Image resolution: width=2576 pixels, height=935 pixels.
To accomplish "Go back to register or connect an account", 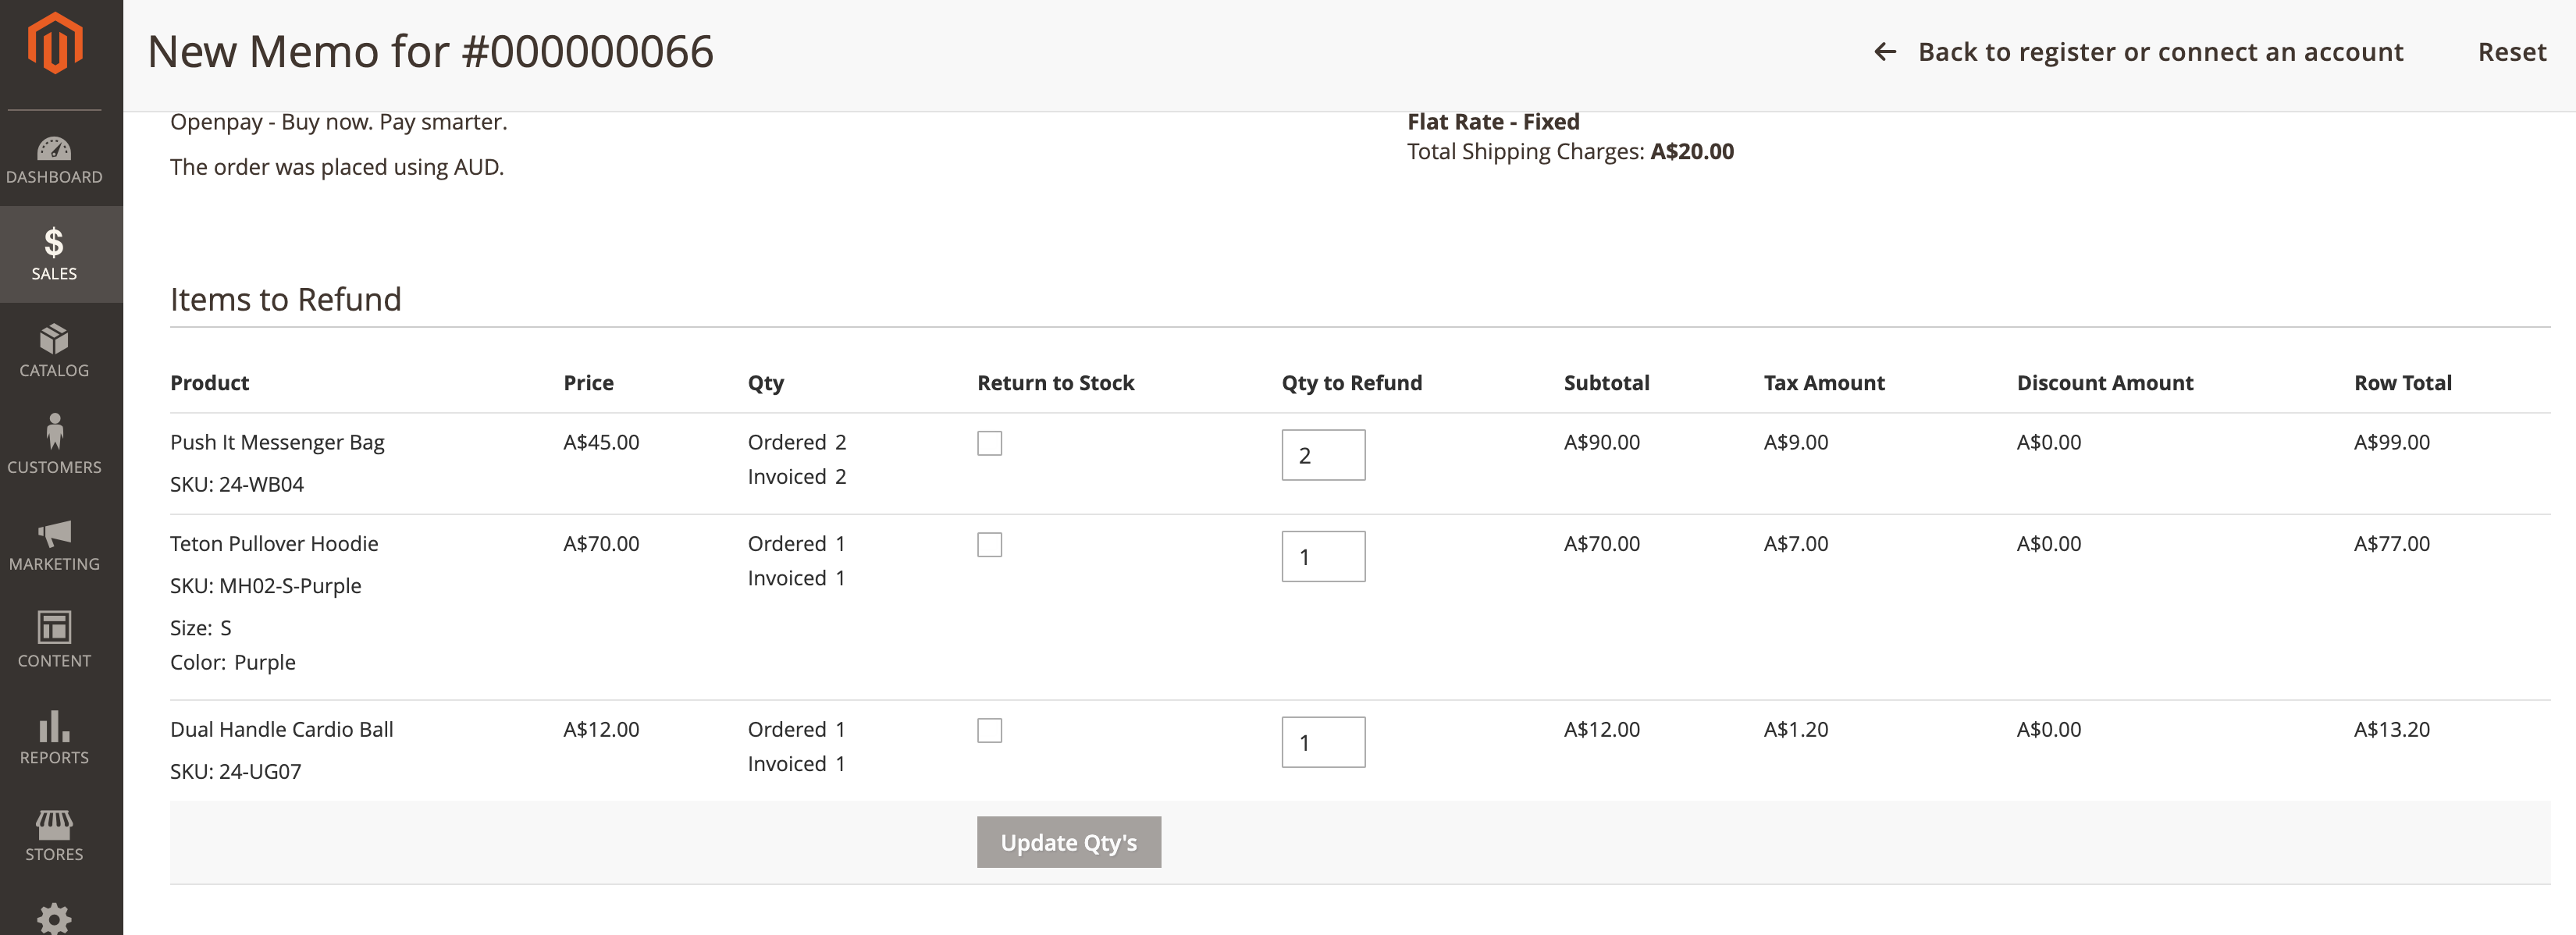I will pyautogui.click(x=2160, y=52).
